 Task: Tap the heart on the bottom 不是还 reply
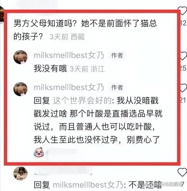click(x=182, y=172)
